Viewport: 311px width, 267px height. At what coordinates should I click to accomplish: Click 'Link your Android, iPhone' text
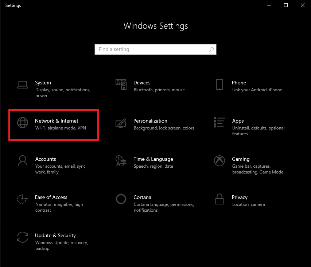pyautogui.click(x=257, y=90)
